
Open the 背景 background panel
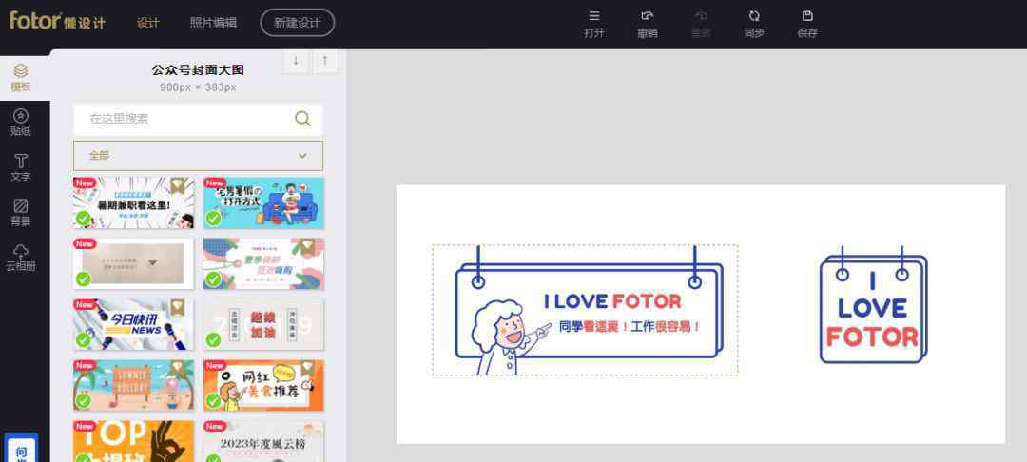point(20,213)
